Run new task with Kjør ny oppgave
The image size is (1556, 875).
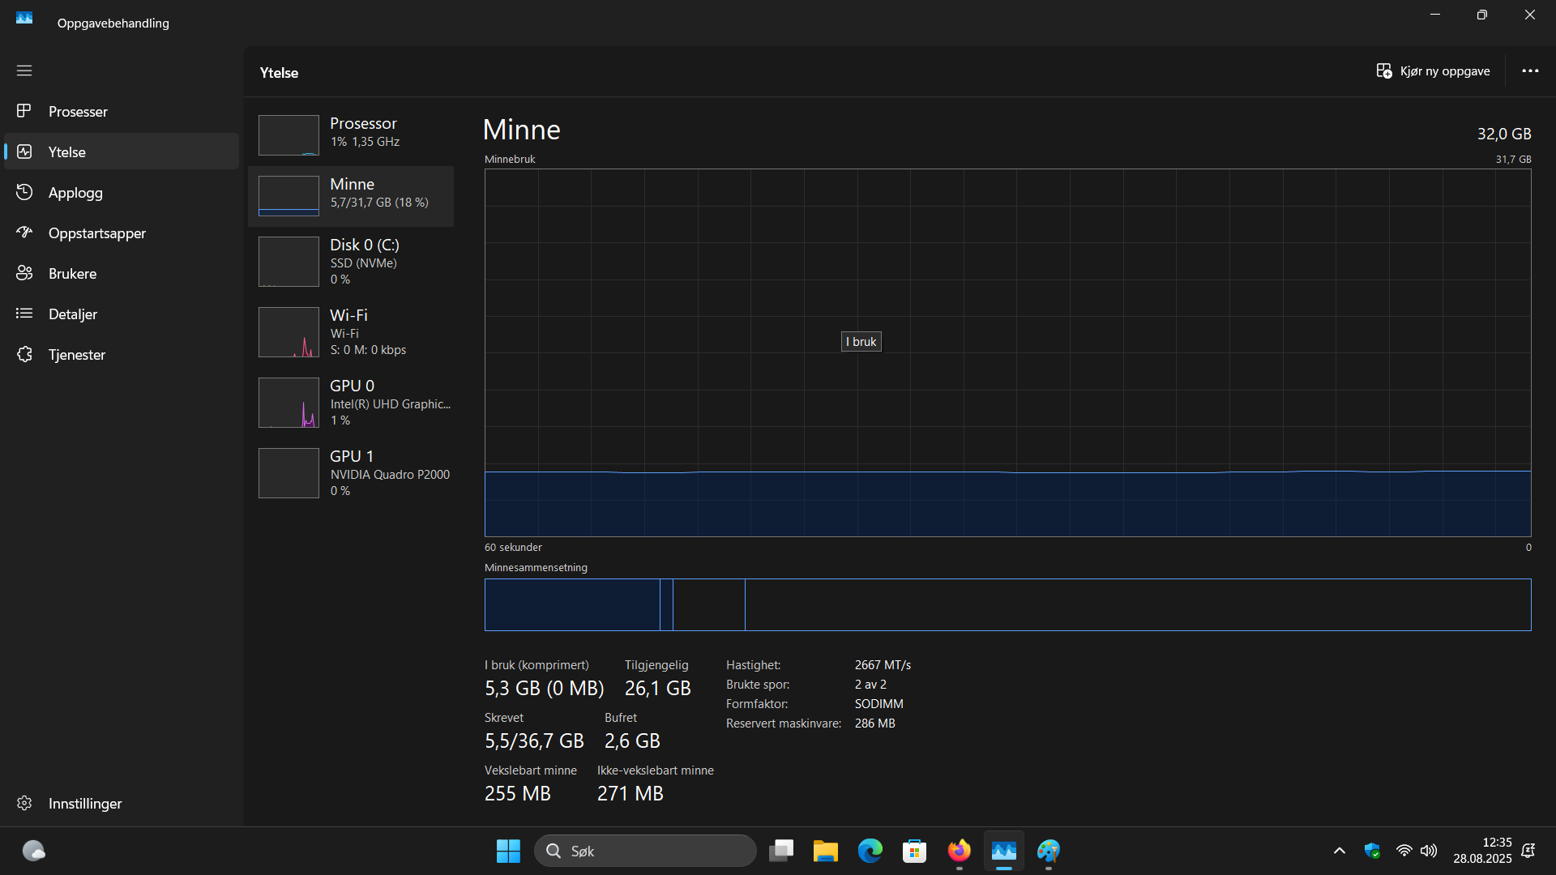coord(1433,71)
